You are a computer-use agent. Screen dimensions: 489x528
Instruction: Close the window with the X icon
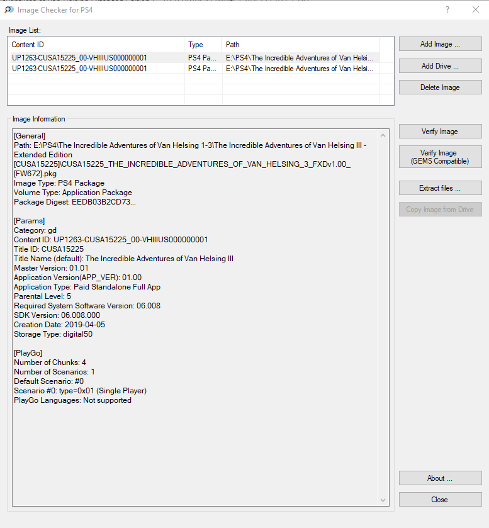tap(476, 10)
